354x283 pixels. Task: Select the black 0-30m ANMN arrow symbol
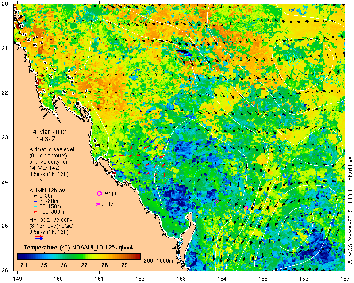click(x=35, y=196)
